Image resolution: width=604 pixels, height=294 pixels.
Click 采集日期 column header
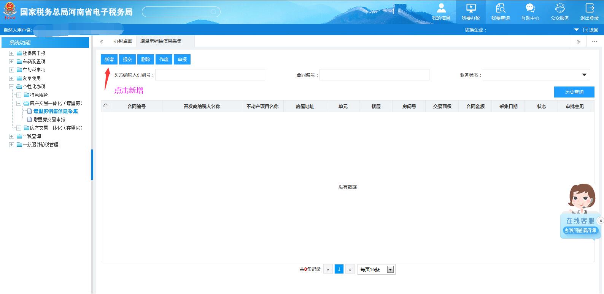(509, 107)
